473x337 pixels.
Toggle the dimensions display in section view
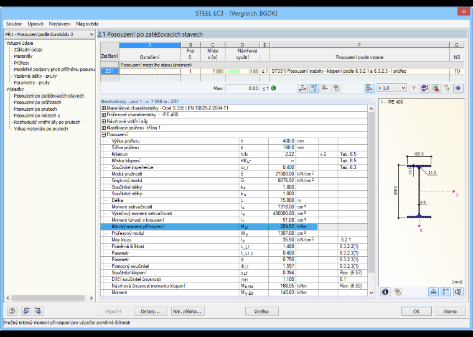(434, 292)
